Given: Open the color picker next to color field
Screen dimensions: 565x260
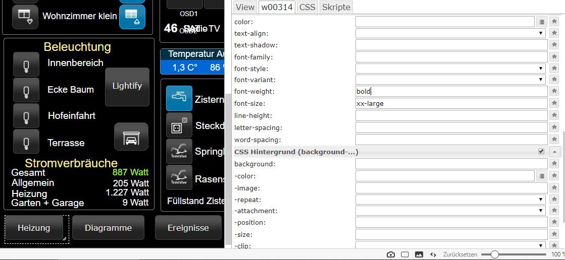Looking at the screenshot, I should (x=541, y=22).
